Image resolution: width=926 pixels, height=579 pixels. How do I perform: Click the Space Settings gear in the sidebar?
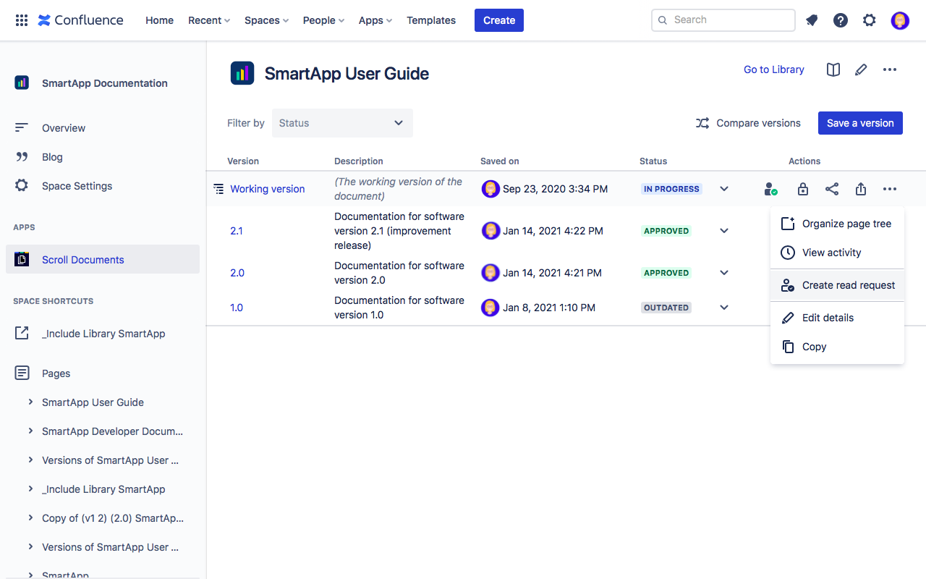click(x=22, y=185)
